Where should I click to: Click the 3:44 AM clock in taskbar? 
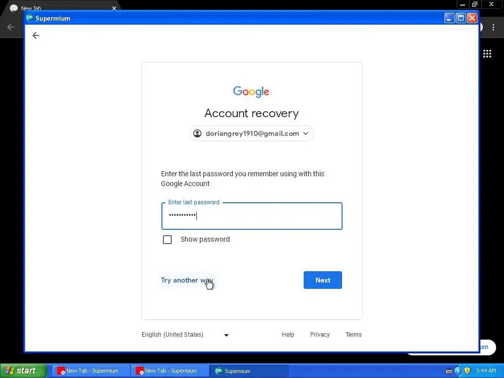click(x=486, y=371)
